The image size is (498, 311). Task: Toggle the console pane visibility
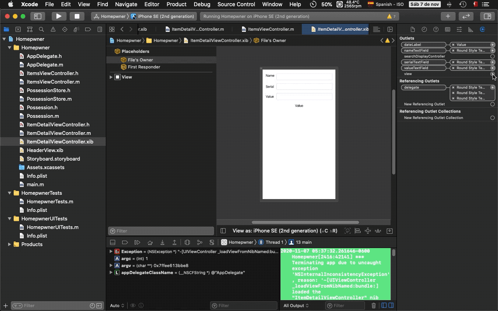tap(391, 306)
